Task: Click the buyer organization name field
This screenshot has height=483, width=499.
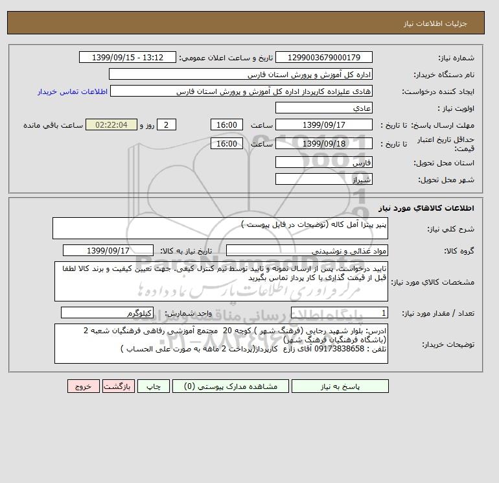Action: 240,74
